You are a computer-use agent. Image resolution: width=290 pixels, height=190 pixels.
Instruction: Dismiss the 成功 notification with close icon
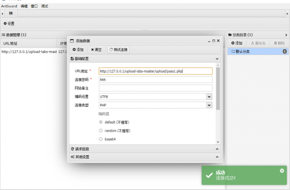coord(282,171)
